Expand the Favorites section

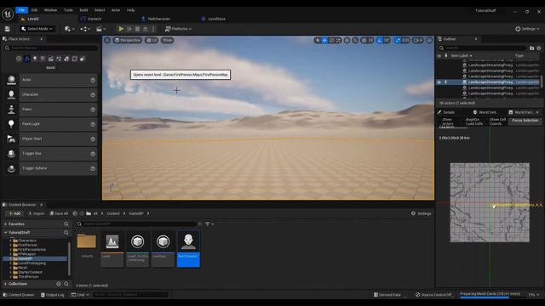(6, 224)
